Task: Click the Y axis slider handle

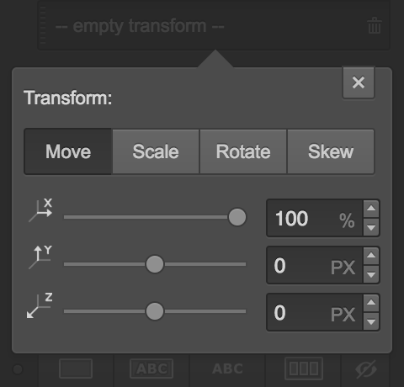Action: click(x=155, y=264)
